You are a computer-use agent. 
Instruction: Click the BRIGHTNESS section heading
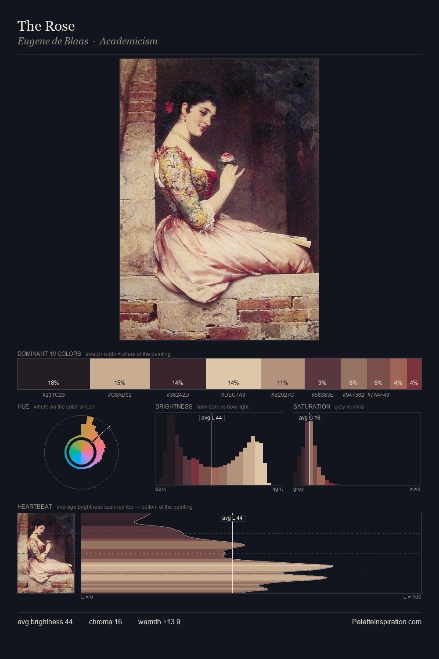point(174,406)
